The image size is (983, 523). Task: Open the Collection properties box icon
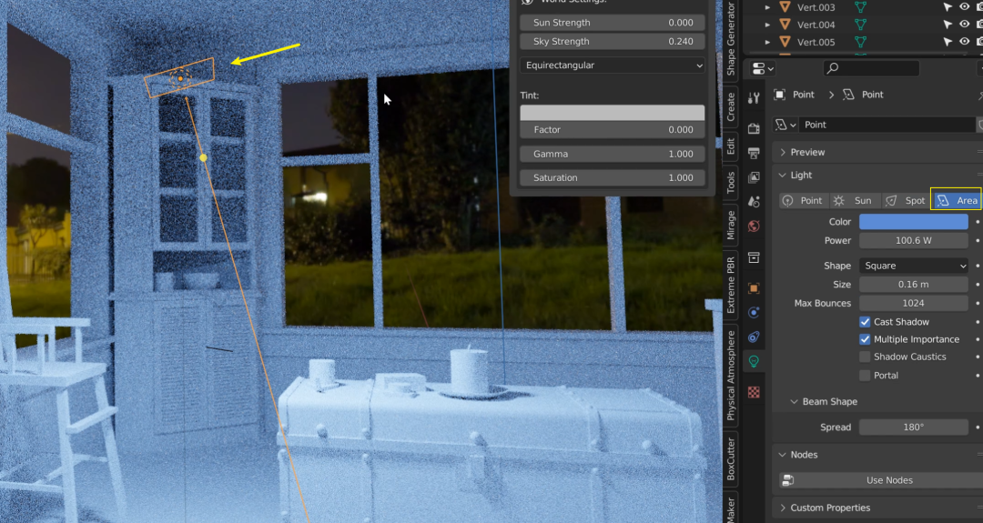point(755,257)
